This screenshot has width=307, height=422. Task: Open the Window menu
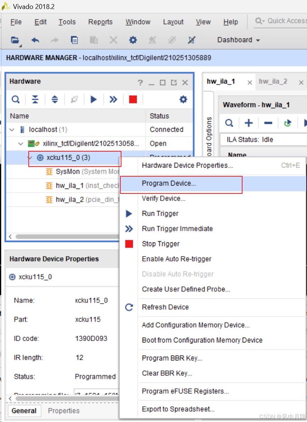pyautogui.click(x=138, y=22)
